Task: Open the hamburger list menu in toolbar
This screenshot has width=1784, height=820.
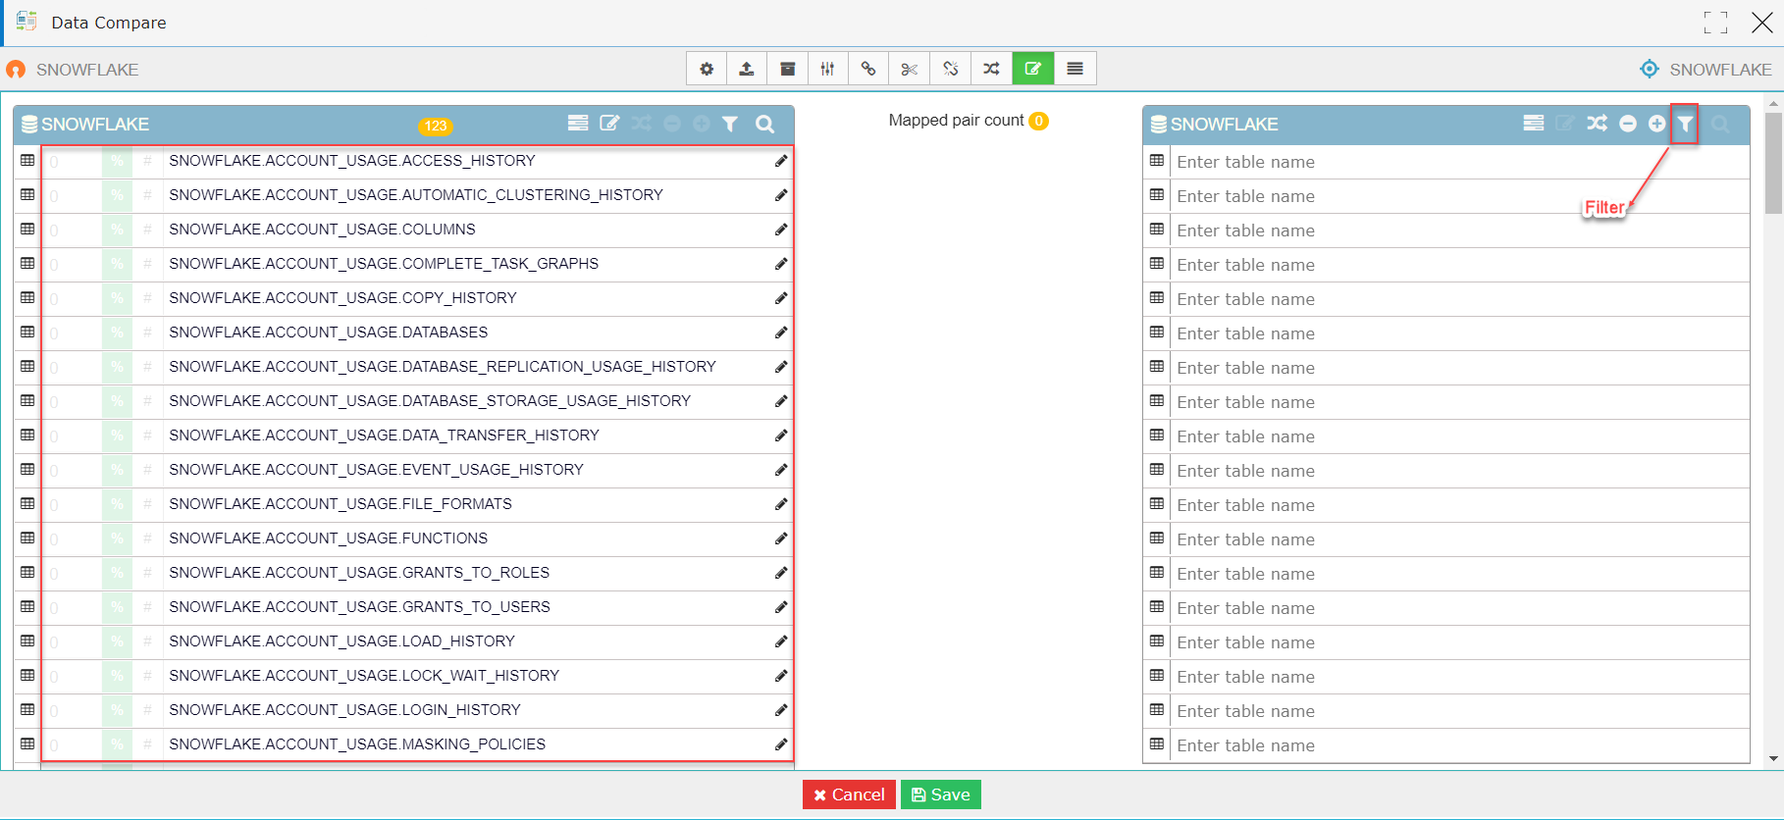Action: coord(1076,69)
